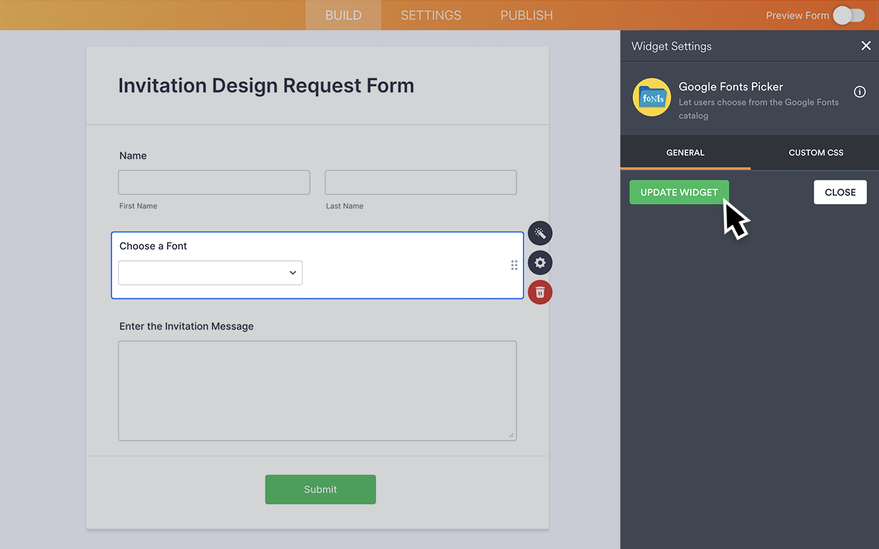Expand the Choose a Font dropdown
The width and height of the screenshot is (879, 549).
(x=210, y=272)
